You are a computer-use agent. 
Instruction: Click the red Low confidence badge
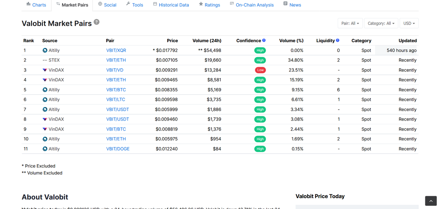[x=260, y=70]
